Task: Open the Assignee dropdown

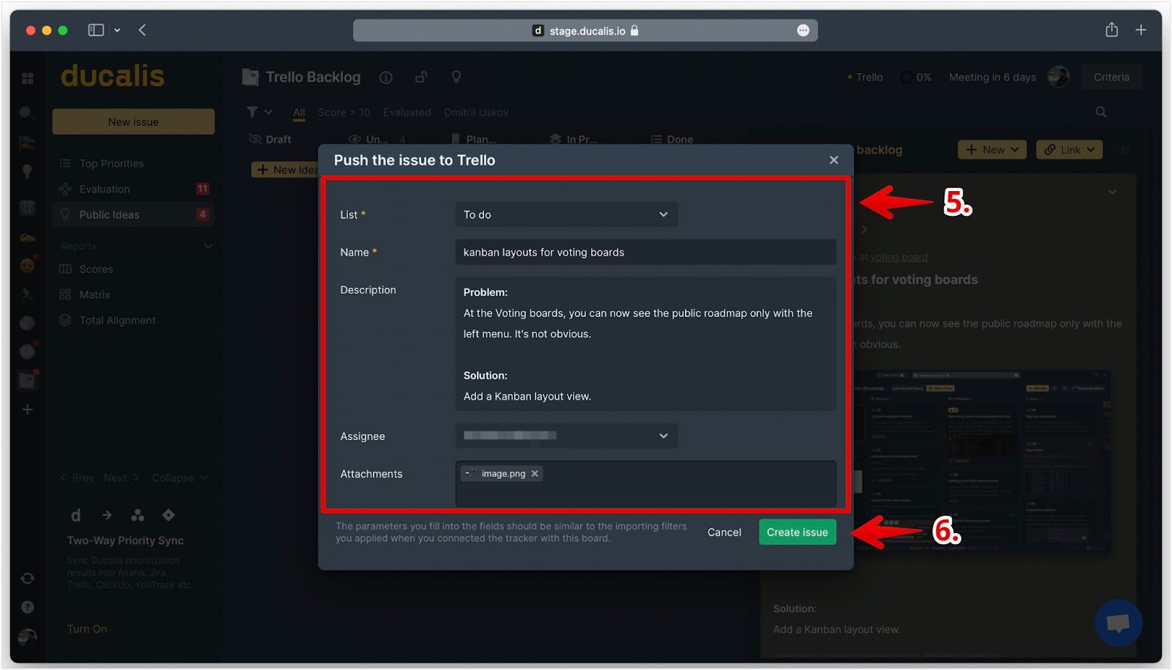Action: point(566,436)
